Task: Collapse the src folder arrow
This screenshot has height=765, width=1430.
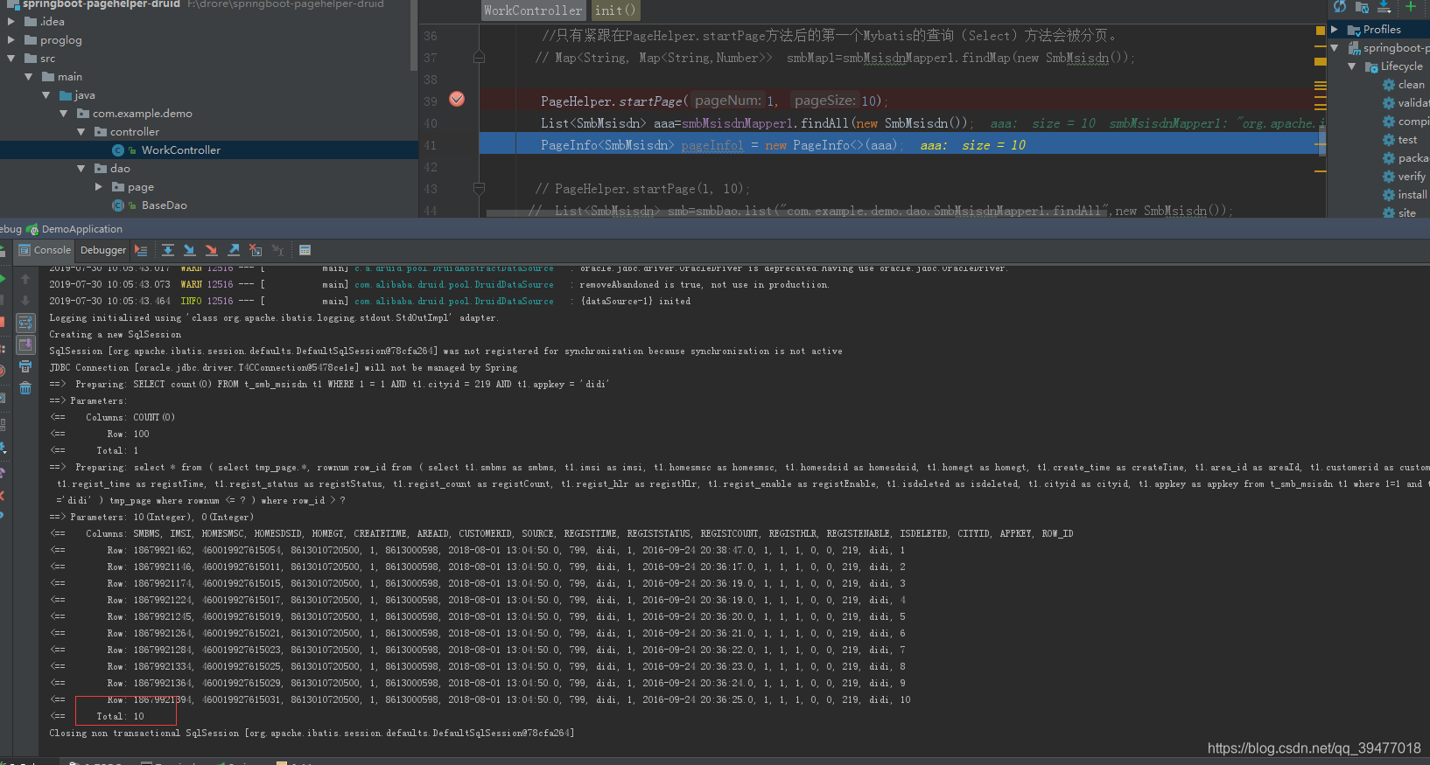Action: coord(11,59)
